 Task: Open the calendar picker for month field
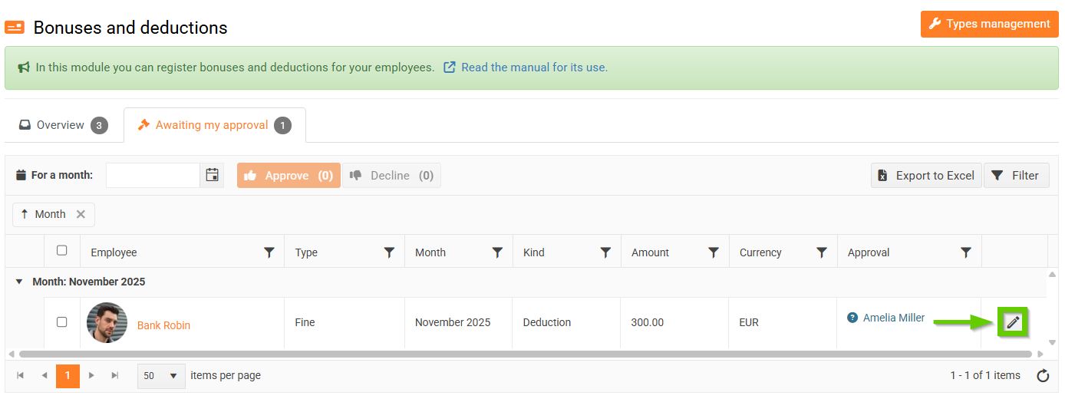[213, 175]
